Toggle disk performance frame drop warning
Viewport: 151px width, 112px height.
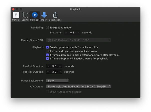47,55
